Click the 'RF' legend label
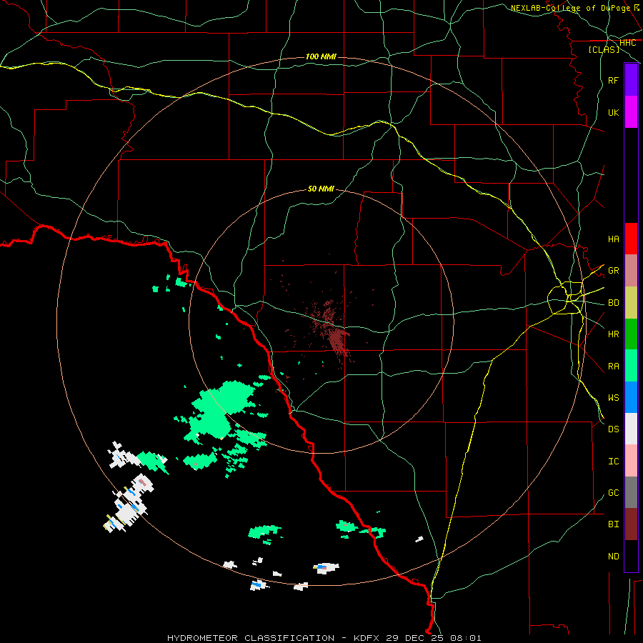The height and width of the screenshot is (643, 643). [613, 80]
